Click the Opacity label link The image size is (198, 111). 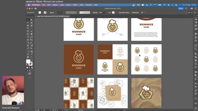tap(95, 13)
